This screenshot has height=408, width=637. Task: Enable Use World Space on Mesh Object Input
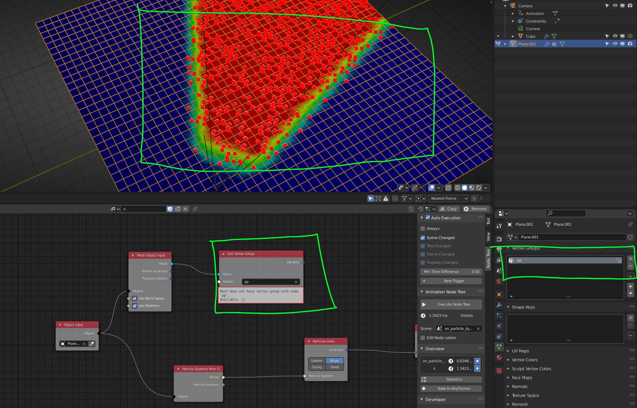click(x=135, y=298)
